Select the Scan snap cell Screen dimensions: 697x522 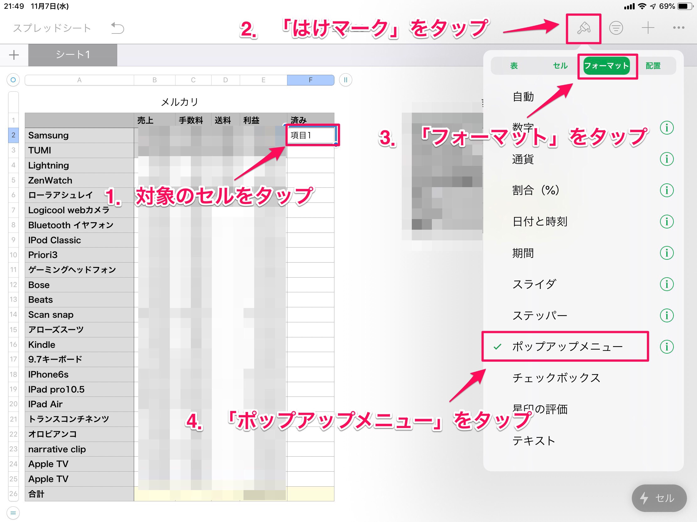tap(79, 315)
